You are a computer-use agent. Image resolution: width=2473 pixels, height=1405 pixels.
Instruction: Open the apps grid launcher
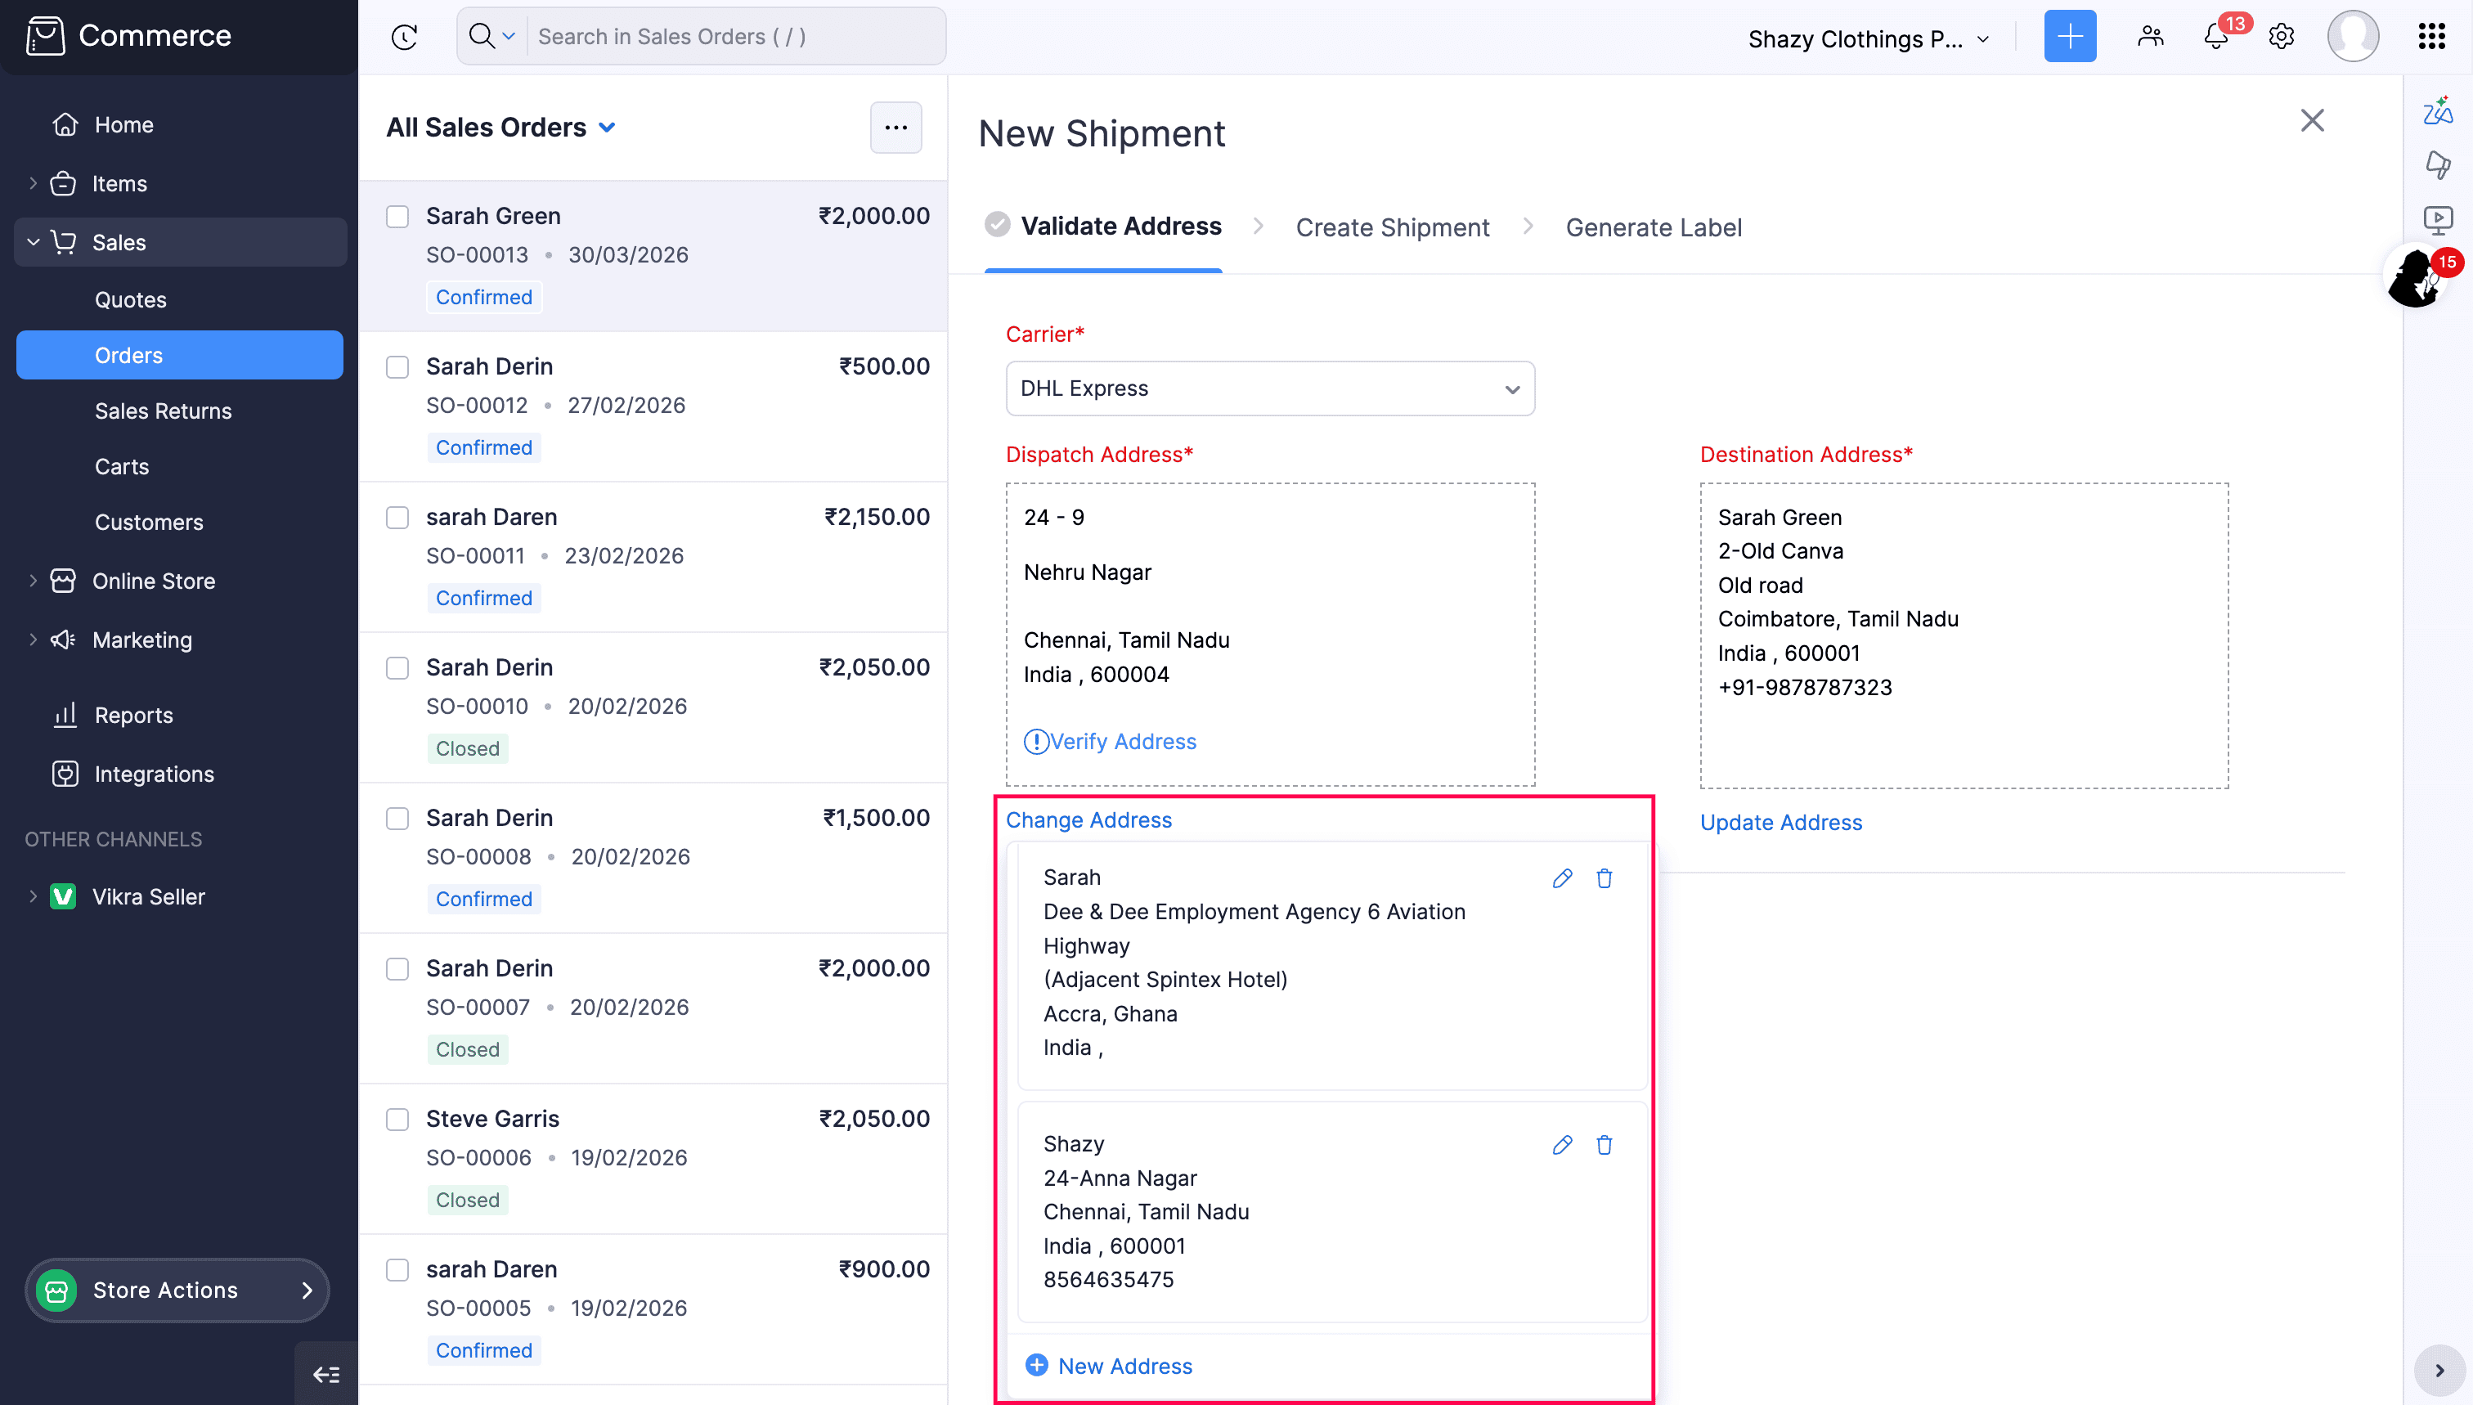click(x=2431, y=37)
